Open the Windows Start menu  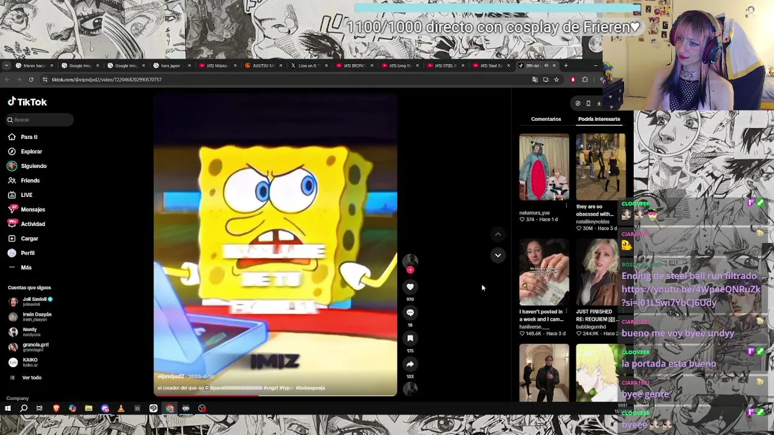point(7,409)
